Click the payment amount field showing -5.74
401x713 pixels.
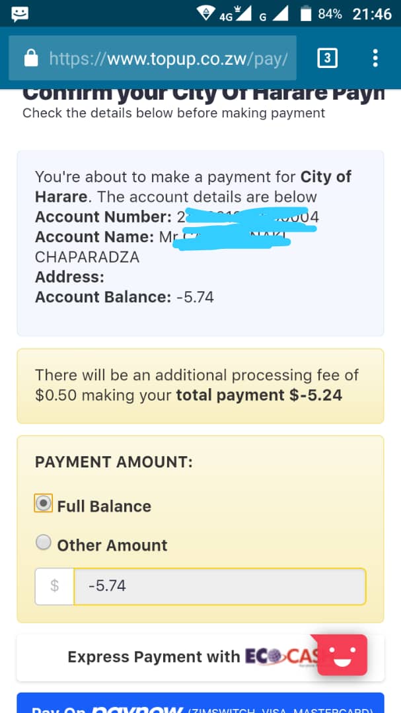tap(218, 586)
